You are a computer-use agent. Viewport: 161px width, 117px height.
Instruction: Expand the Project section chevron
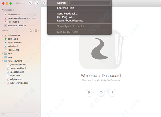click(10, 31)
